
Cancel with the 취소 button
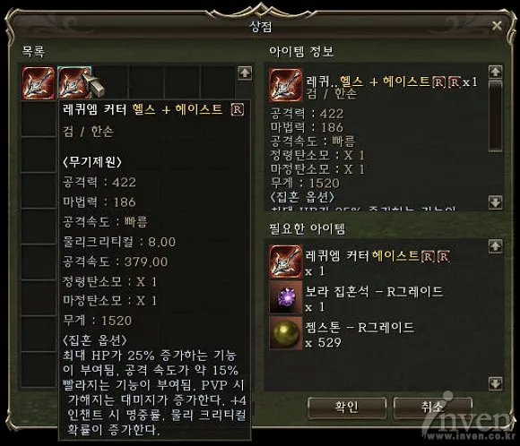pyautogui.click(x=432, y=407)
